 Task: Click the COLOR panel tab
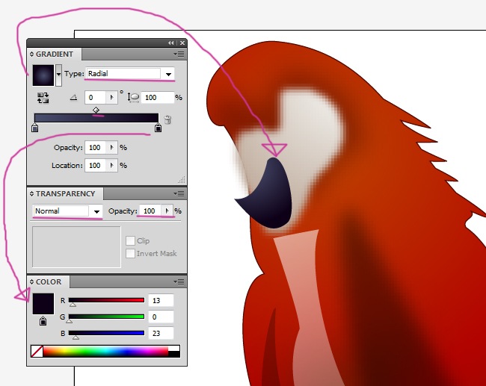[x=48, y=282]
